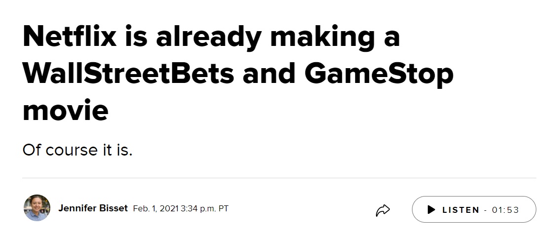This screenshot has height=237, width=560.
Task: Click the Feb. 1, 2021 publish date
Action: [x=156, y=208]
